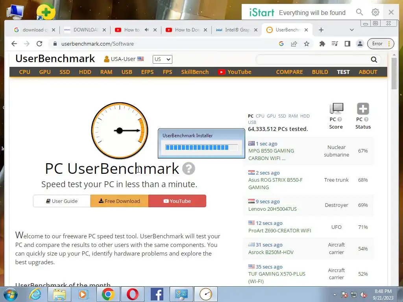
Task: Open the ABOUT menu item
Action: 368,72
